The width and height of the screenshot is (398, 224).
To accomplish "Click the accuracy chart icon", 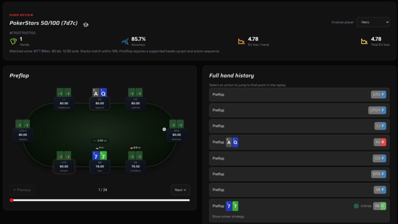I will tap(125, 41).
